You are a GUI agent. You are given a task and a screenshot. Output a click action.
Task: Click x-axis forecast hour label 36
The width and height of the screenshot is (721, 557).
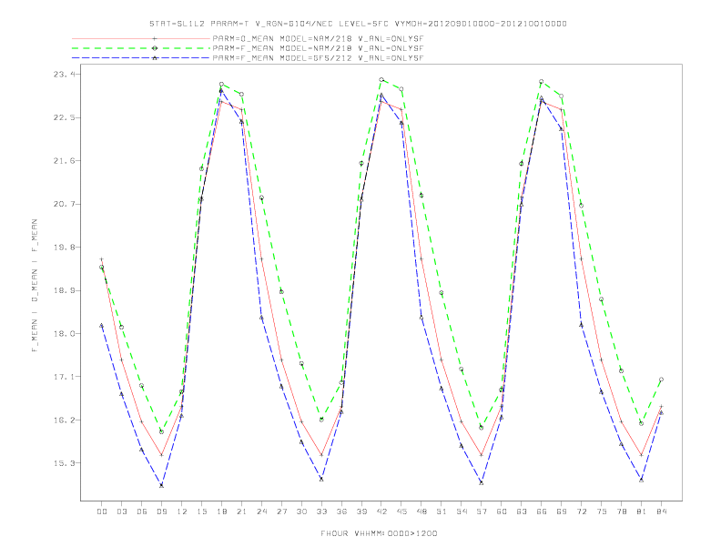tap(341, 511)
